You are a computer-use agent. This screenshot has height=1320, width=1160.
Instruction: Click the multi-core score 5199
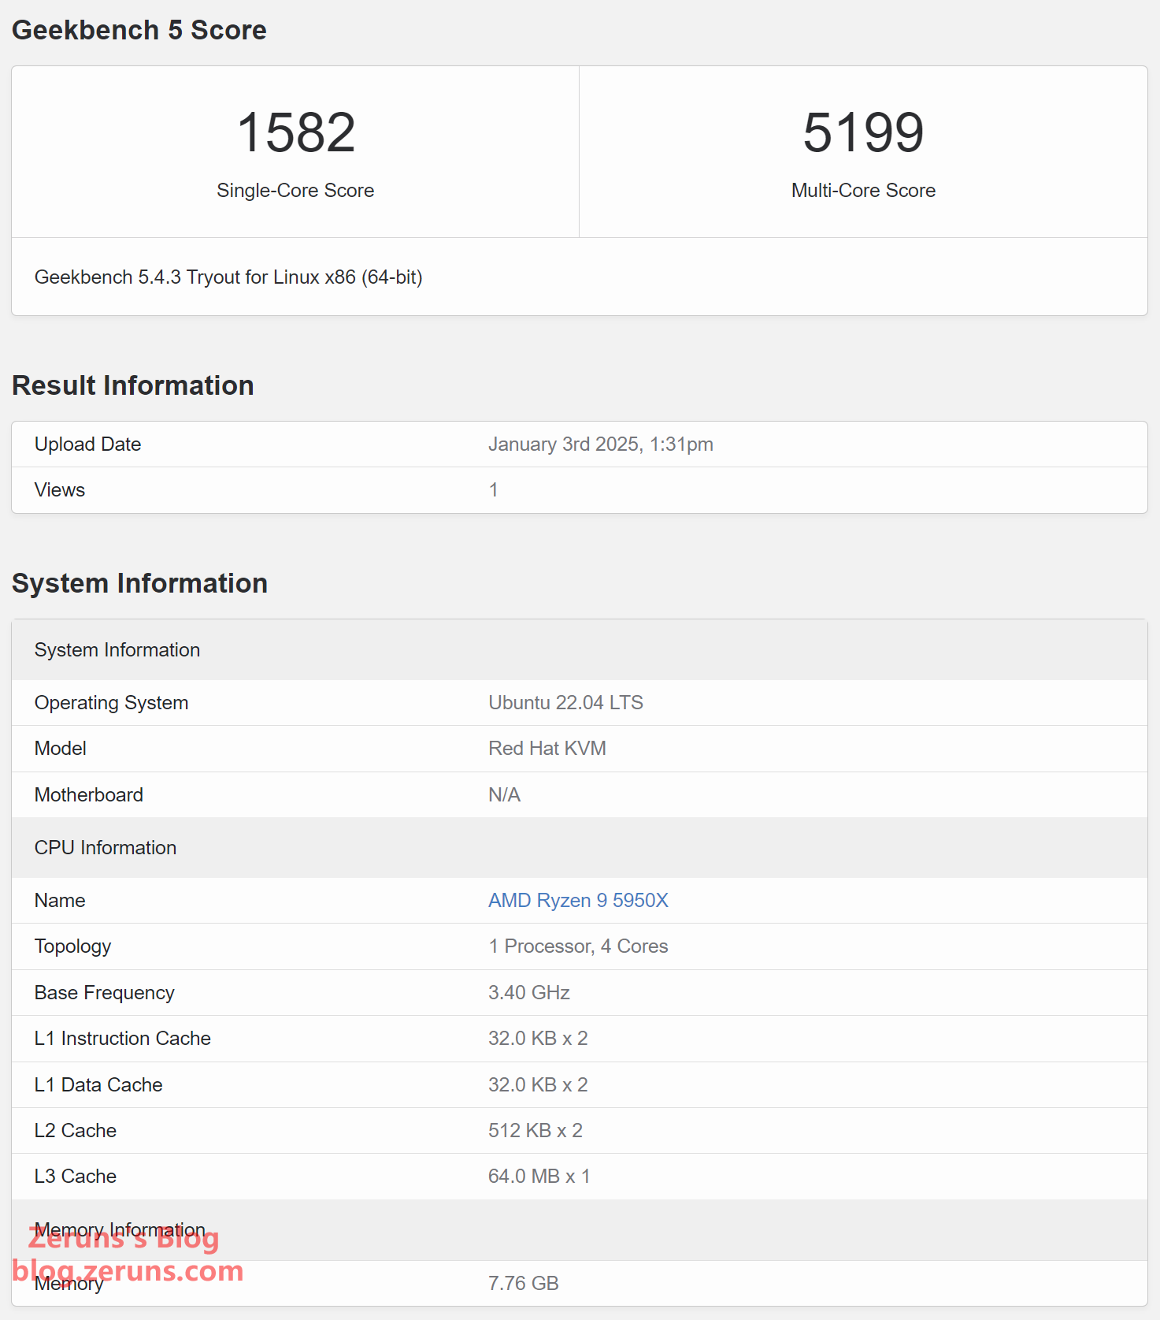point(863,132)
